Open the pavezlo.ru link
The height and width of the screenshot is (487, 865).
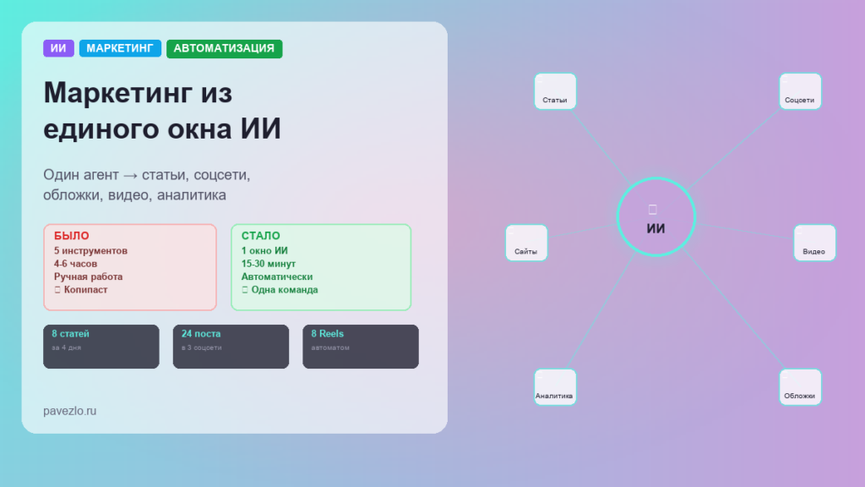point(69,411)
